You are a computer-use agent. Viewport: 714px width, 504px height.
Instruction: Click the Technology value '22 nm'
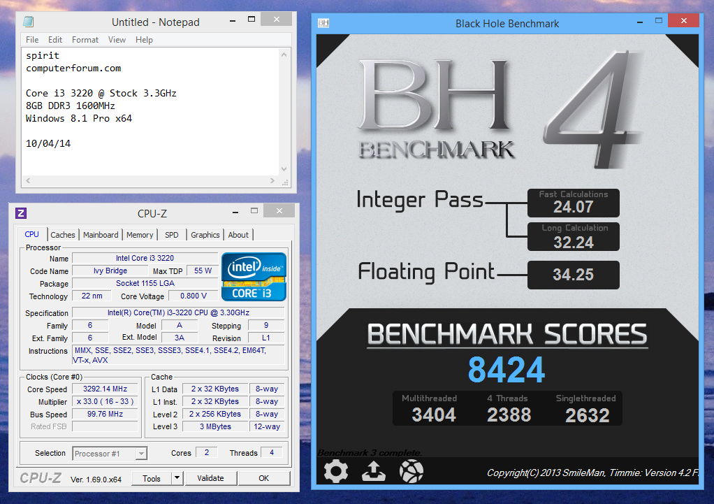pyautogui.click(x=92, y=296)
